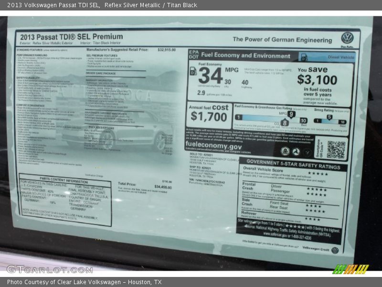The image size is (382, 287).
Task: Click the Volkswagen Credit logo at sticker bottom
Action: [335, 250]
